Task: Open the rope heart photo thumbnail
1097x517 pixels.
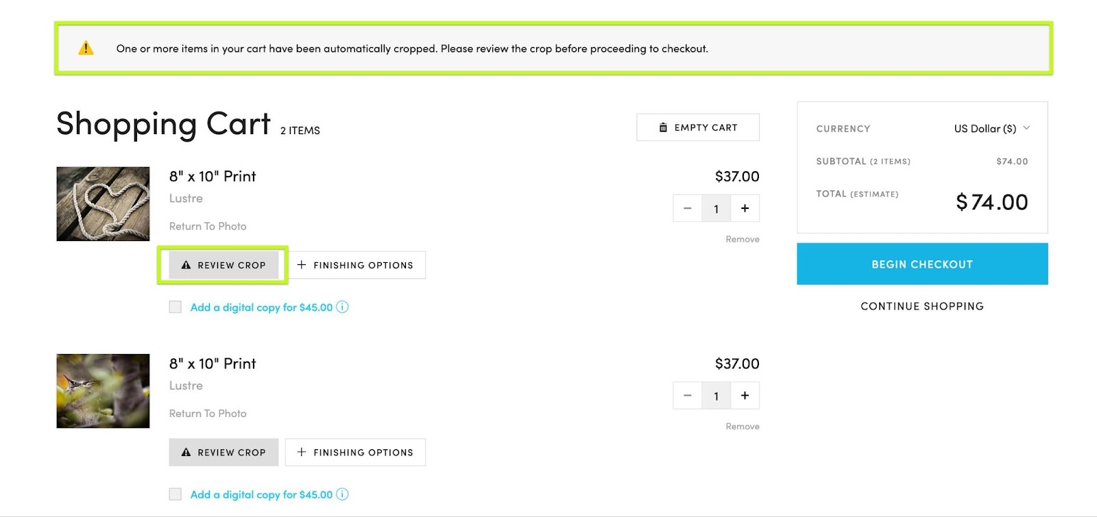Action: tap(103, 203)
